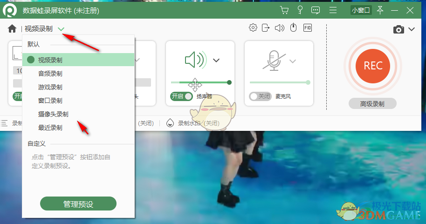426x224 pixels.
Task: Switch to 小窗口 mini window mode
Action: pyautogui.click(x=361, y=10)
